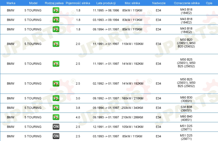The image size is (218, 141).
Task: Select date range 12.1991 -> 01.1997
Action: 106,127
